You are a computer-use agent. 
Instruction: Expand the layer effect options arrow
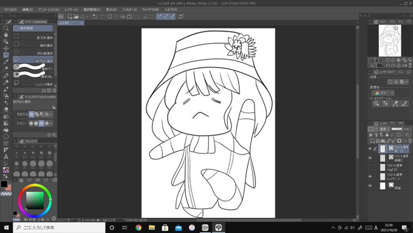point(406,82)
